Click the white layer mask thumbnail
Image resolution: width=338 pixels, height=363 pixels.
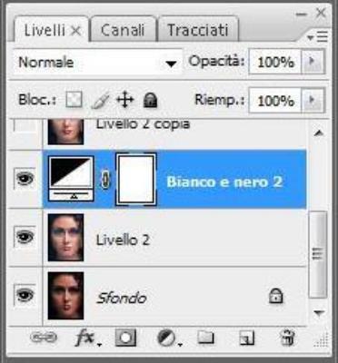point(136,180)
